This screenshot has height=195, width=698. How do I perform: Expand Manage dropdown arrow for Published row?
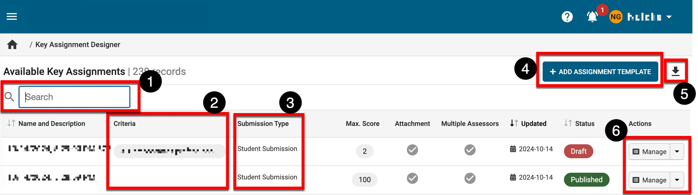[x=677, y=180]
